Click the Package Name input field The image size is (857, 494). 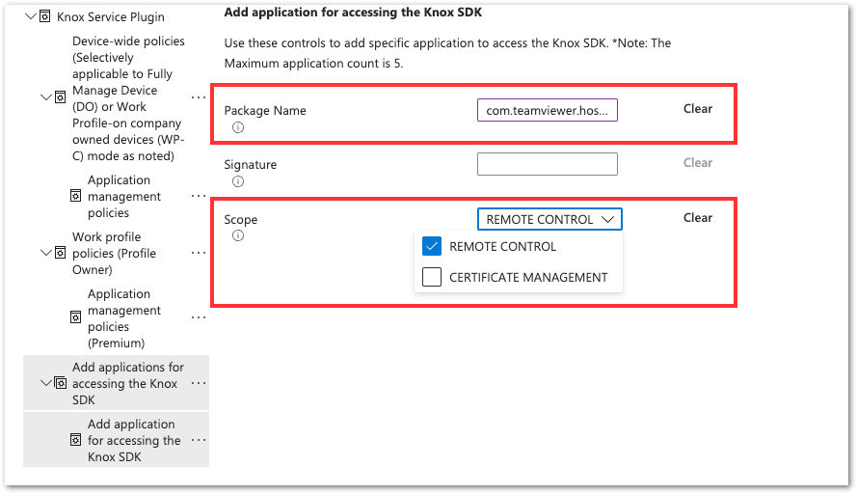[x=548, y=110]
